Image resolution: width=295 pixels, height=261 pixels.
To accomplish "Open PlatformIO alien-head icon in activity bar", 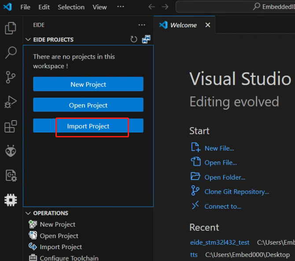I will pos(11,151).
